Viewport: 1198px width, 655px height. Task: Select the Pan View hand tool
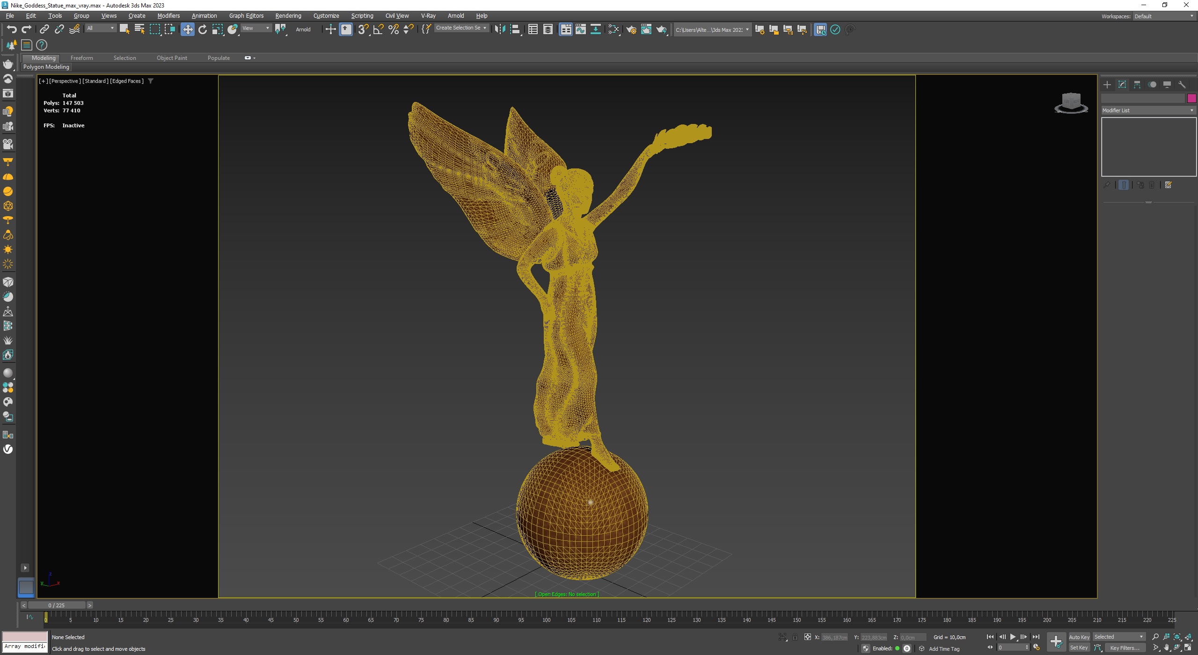click(1167, 648)
